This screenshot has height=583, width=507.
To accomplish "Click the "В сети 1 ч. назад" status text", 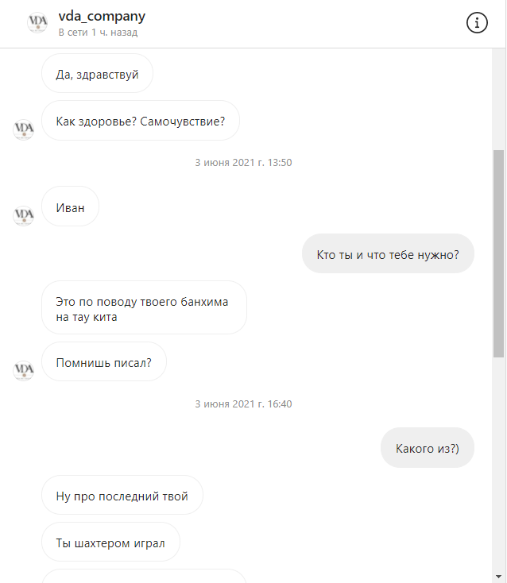I will click(x=99, y=33).
